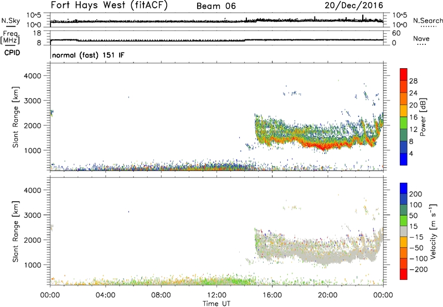Select the 'normal (fast) 151 IF' text

[88, 55]
